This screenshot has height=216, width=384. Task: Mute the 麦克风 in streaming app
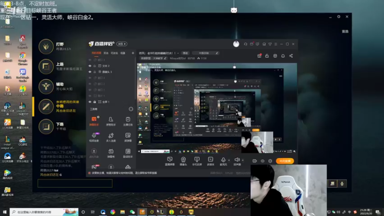[x=223, y=161]
